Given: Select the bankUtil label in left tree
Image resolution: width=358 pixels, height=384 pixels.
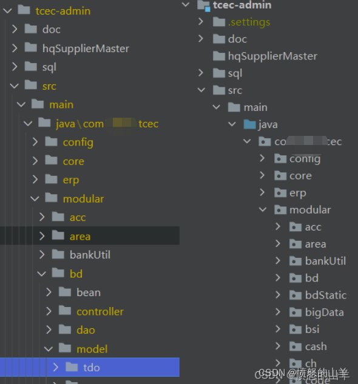Looking at the screenshot, I should 90,255.
